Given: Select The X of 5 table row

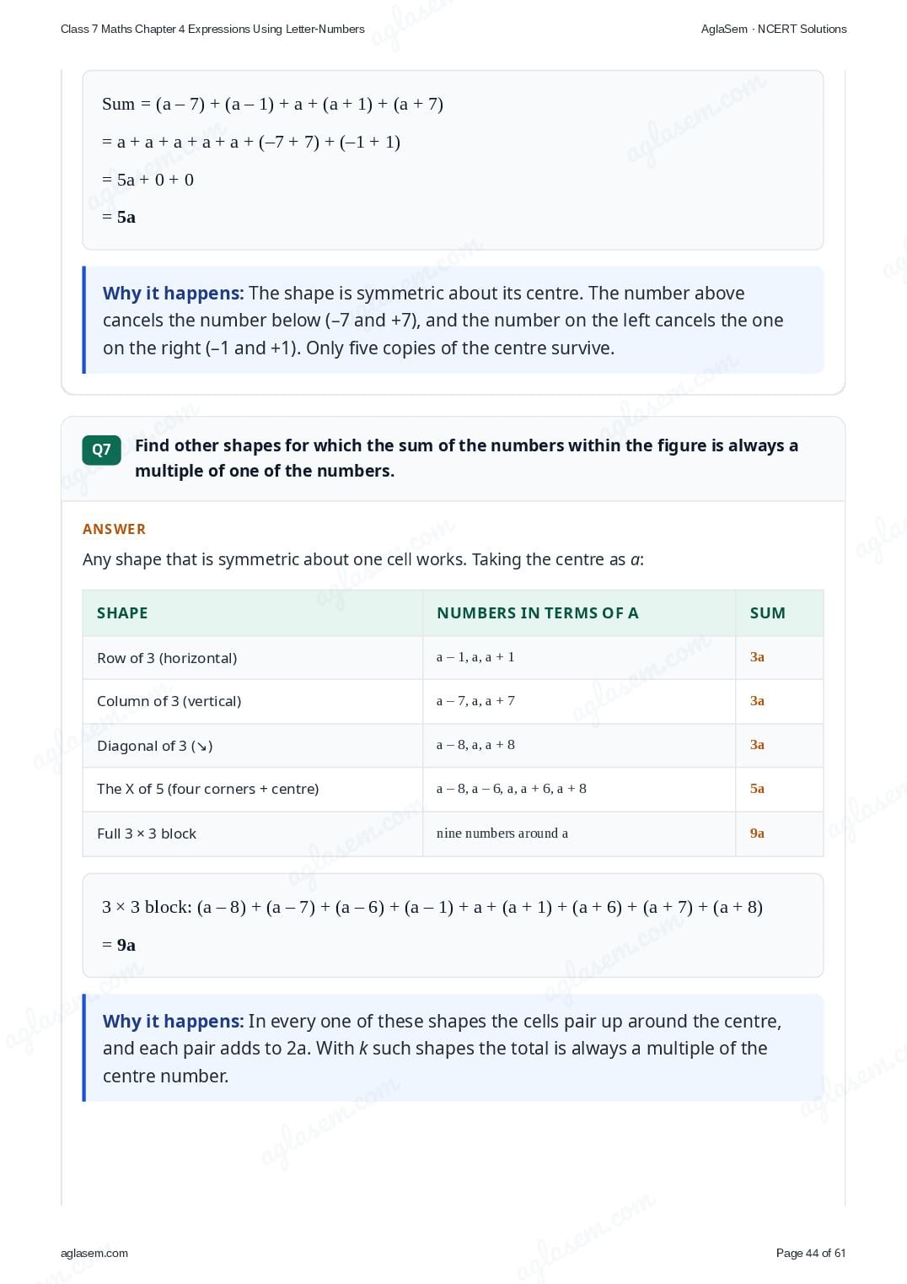Looking at the screenshot, I should [453, 789].
